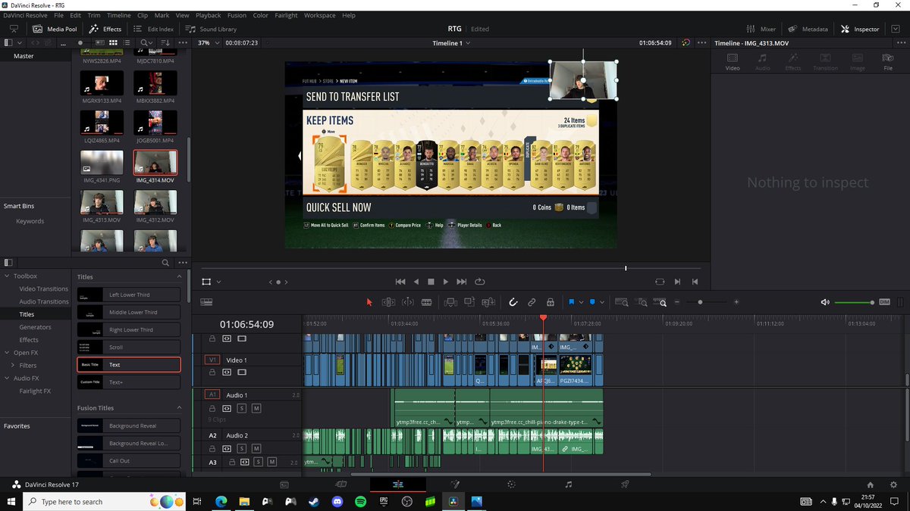Screen dimensions: 910x511
Task: Toggle position lock padlock in toolbar
Action: [x=551, y=302]
